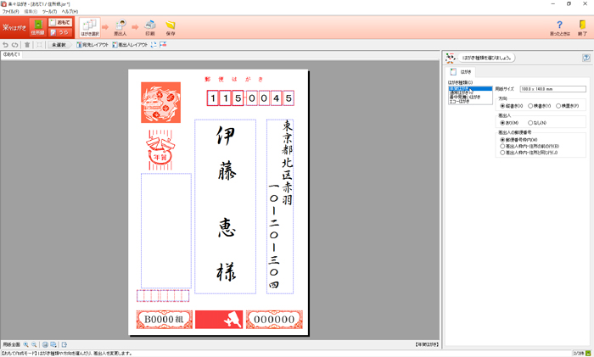The width and height of the screenshot is (594, 357).
Task: Open the ファイル menu
Action: pyautogui.click(x=10, y=11)
